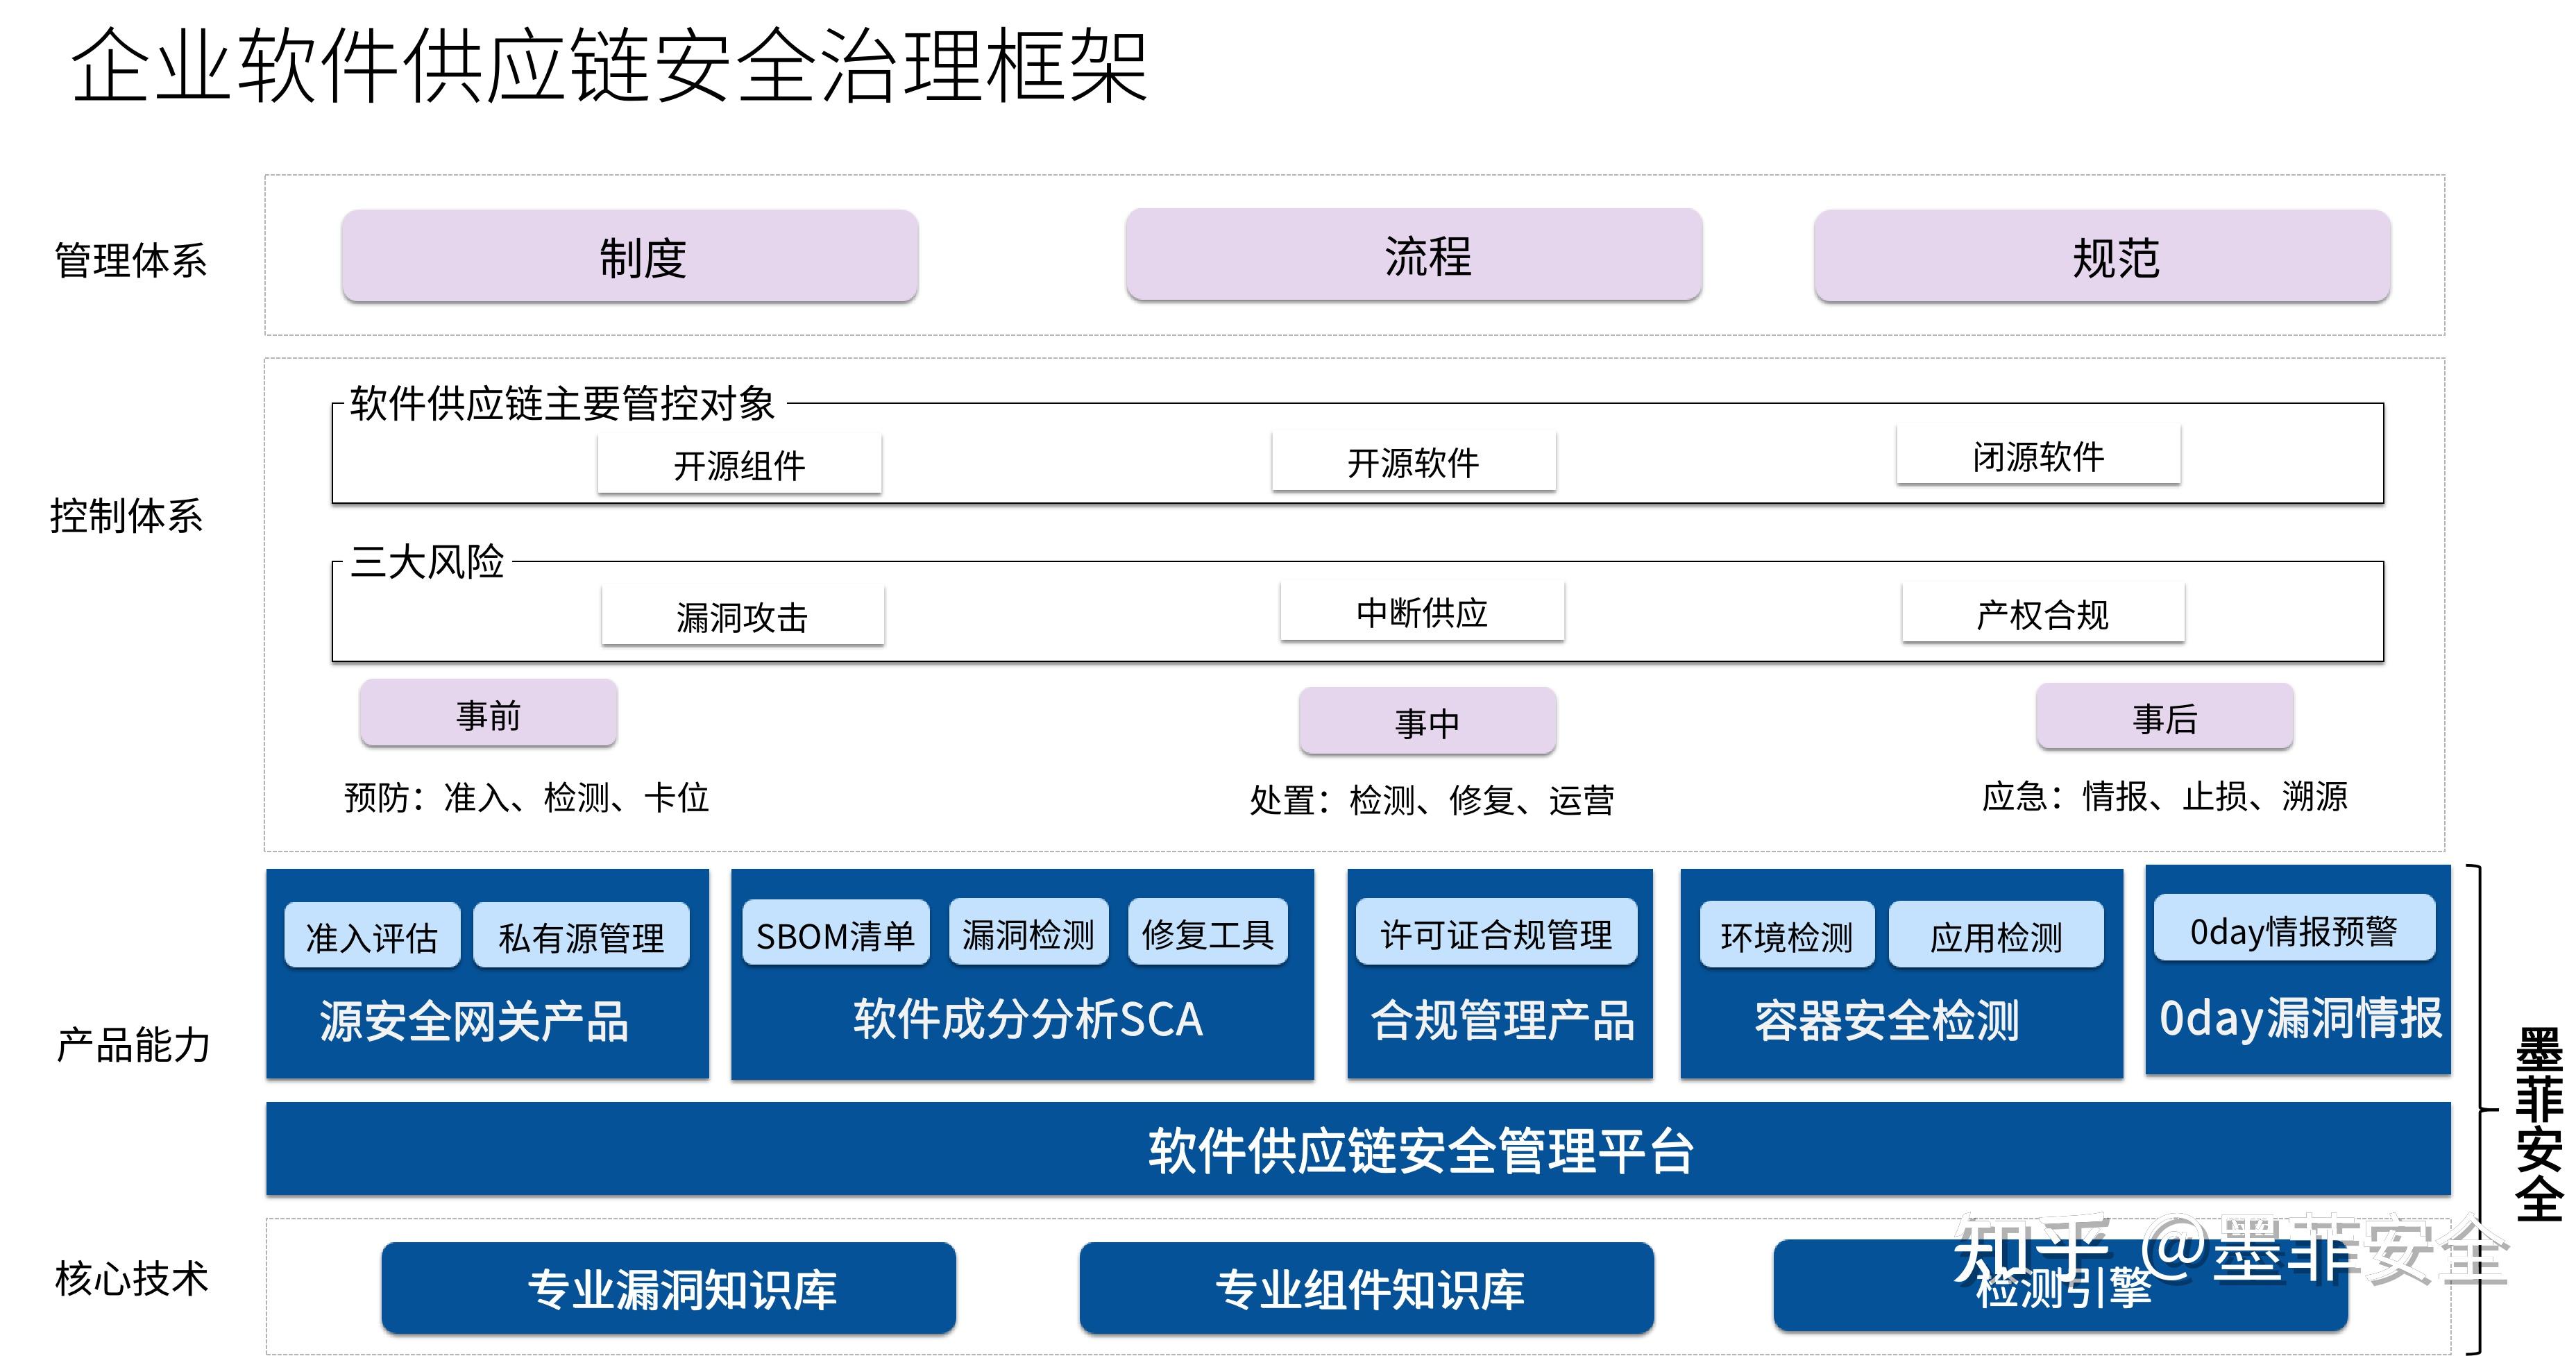
Task: Click the vertical 墨菲安全 label
Action: coord(2540,1124)
